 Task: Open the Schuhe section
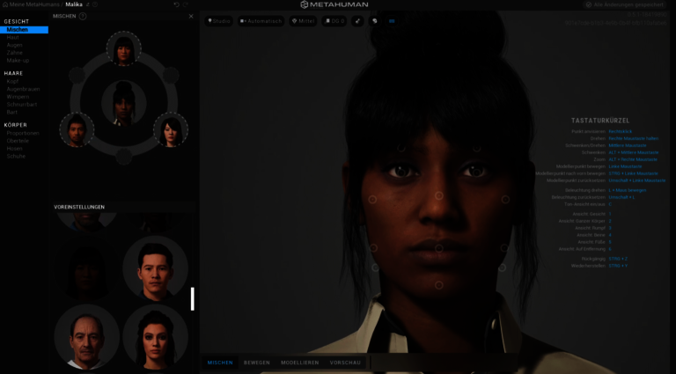[16, 157]
